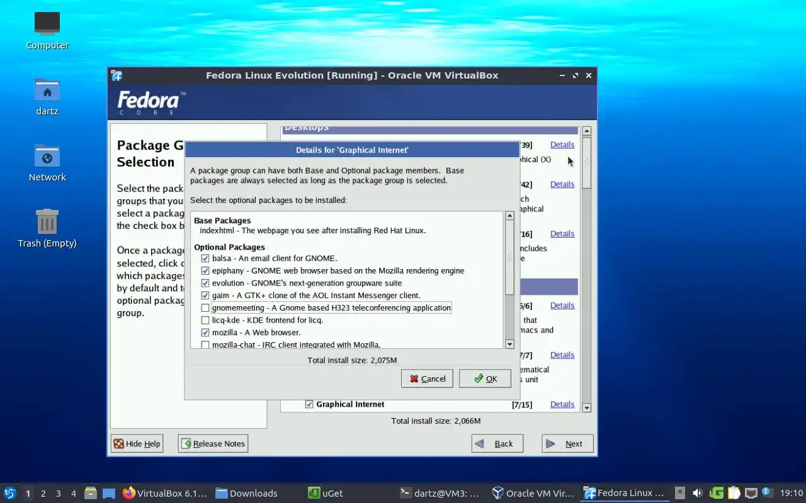This screenshot has height=503, width=806.
Task: Click the green uGet tray icon
Action: point(717,494)
